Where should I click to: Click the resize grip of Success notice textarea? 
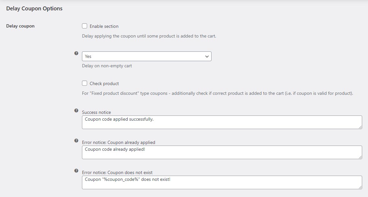(360, 127)
